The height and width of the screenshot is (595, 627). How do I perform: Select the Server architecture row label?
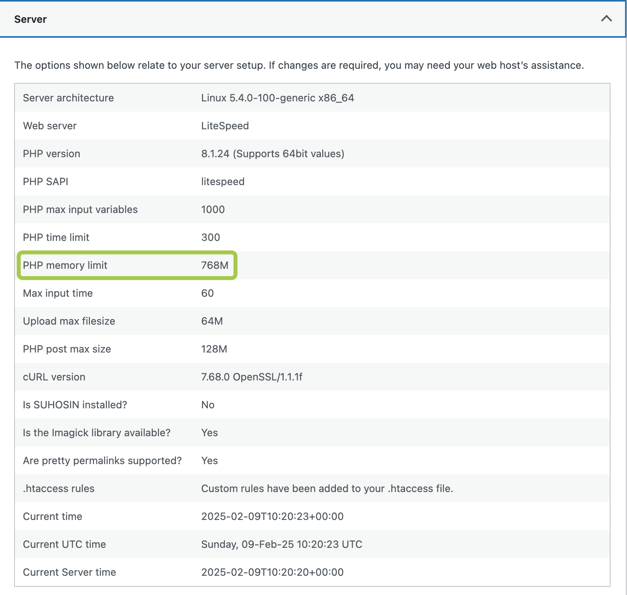point(68,98)
